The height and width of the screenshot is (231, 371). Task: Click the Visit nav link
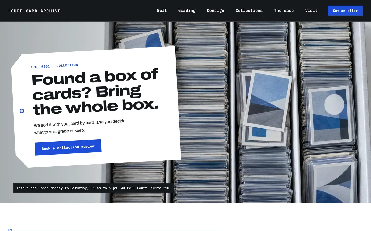pos(311,11)
